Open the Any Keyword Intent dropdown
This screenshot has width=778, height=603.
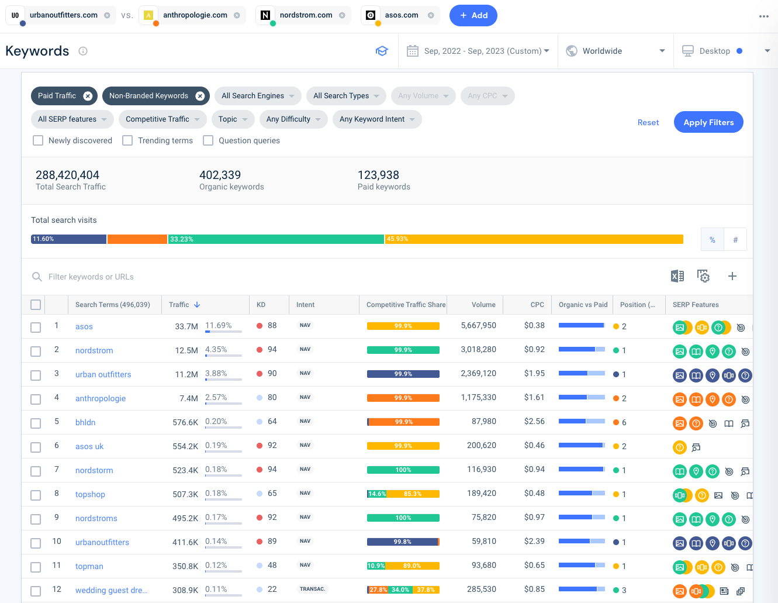click(x=377, y=119)
